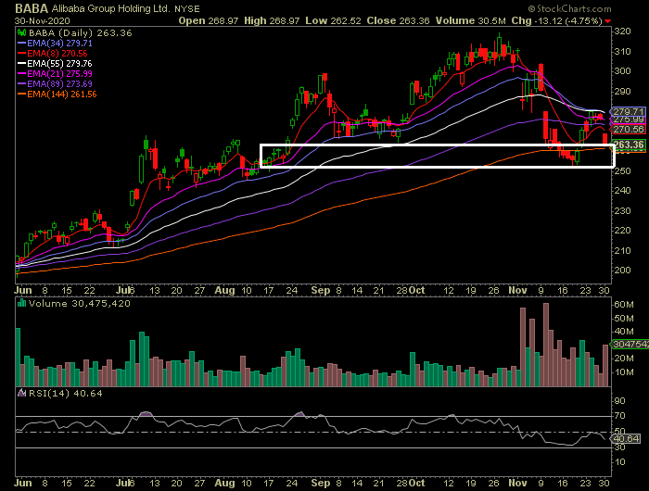Click the volume value tag beside the 20M label
649x491 pixels.
click(630, 344)
